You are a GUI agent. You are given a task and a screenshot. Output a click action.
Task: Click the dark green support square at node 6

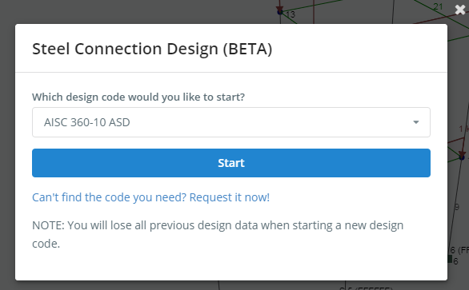pyautogui.click(x=450, y=259)
